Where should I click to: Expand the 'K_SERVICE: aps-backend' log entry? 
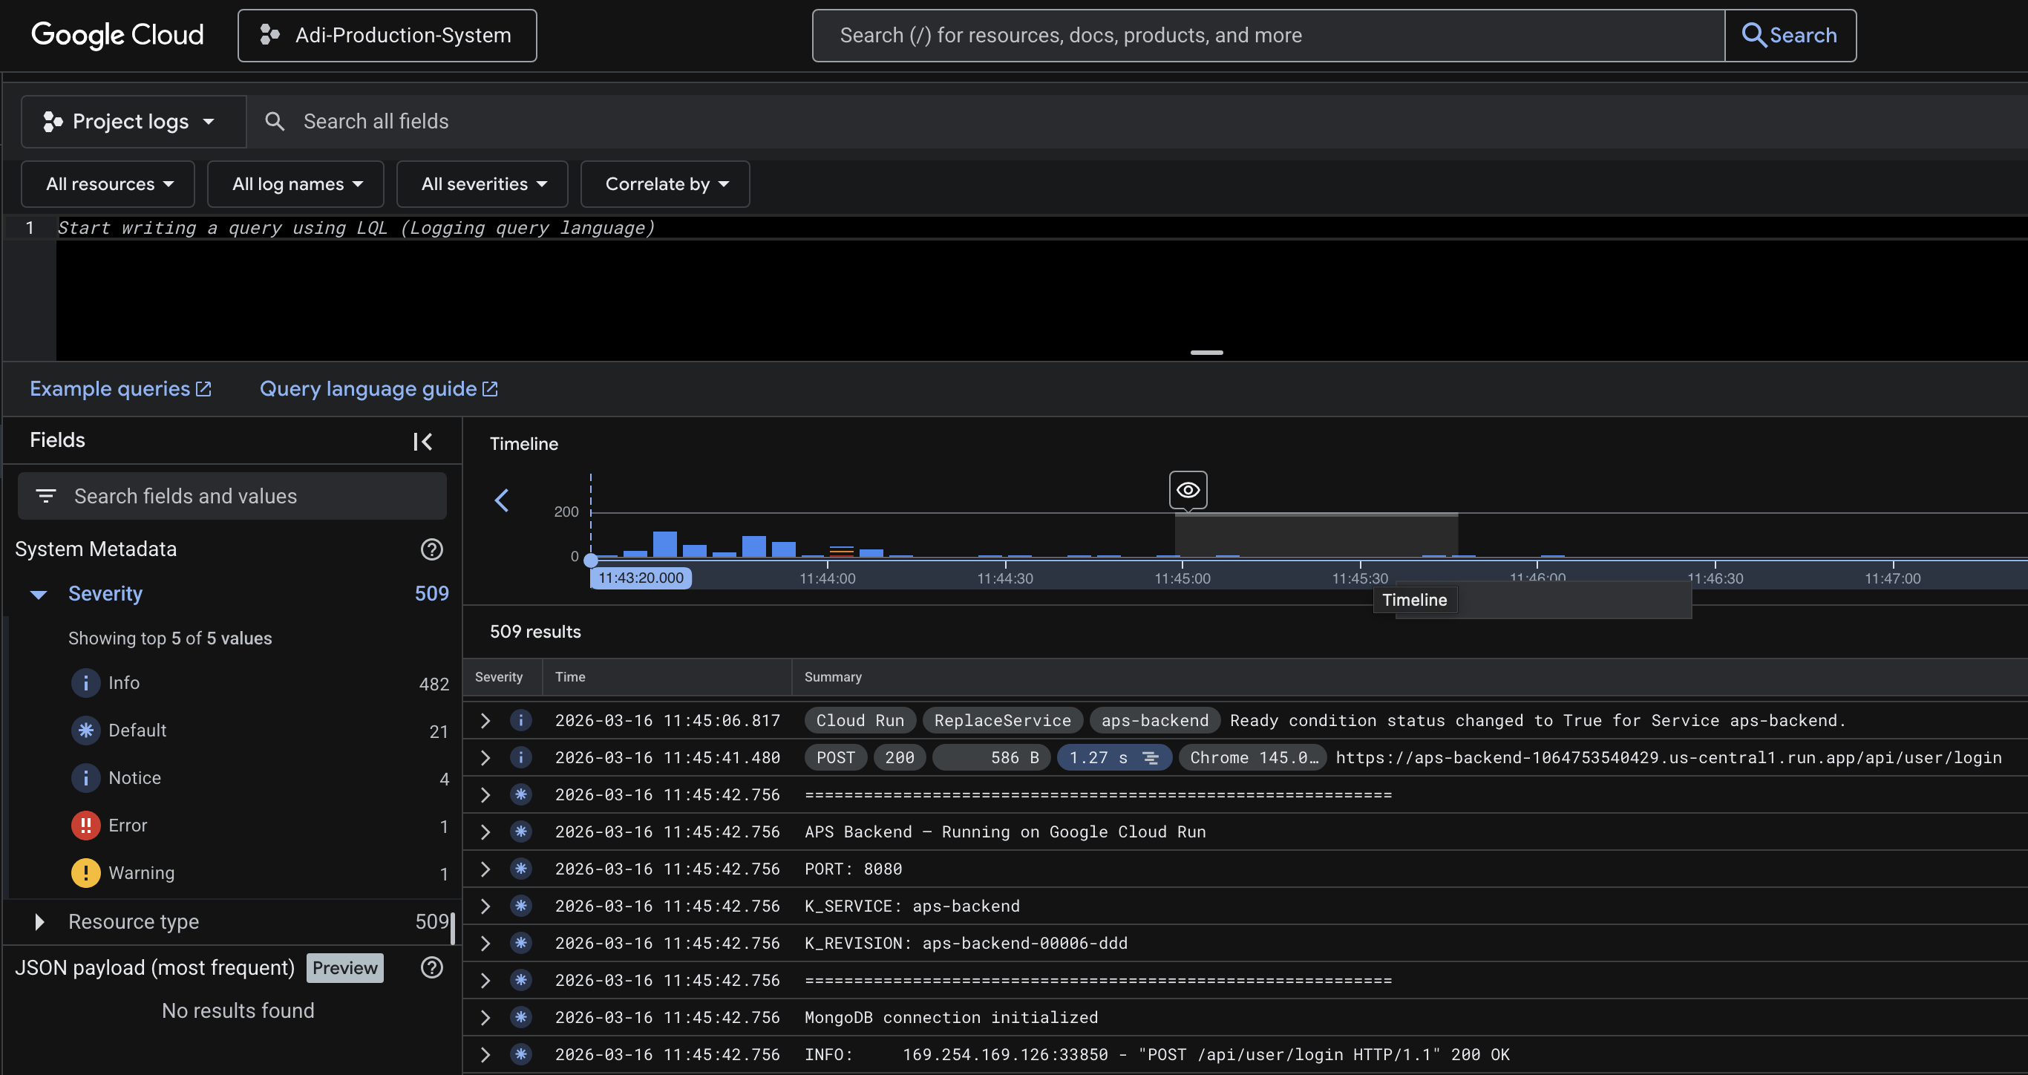pos(485,906)
